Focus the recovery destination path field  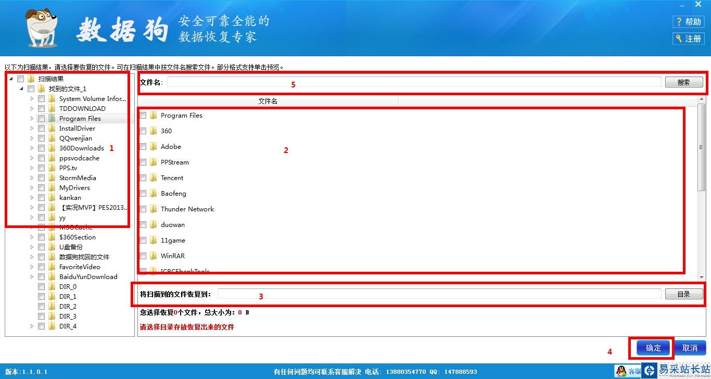click(439, 294)
